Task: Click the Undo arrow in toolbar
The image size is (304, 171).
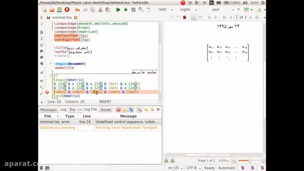Action: 77,10
